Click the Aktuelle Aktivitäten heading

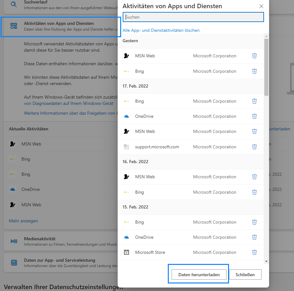(x=28, y=129)
